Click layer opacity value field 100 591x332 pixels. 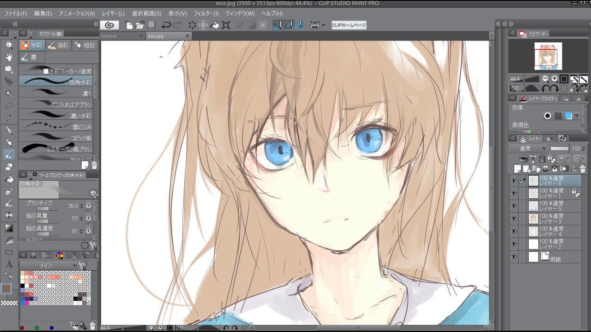coord(576,148)
